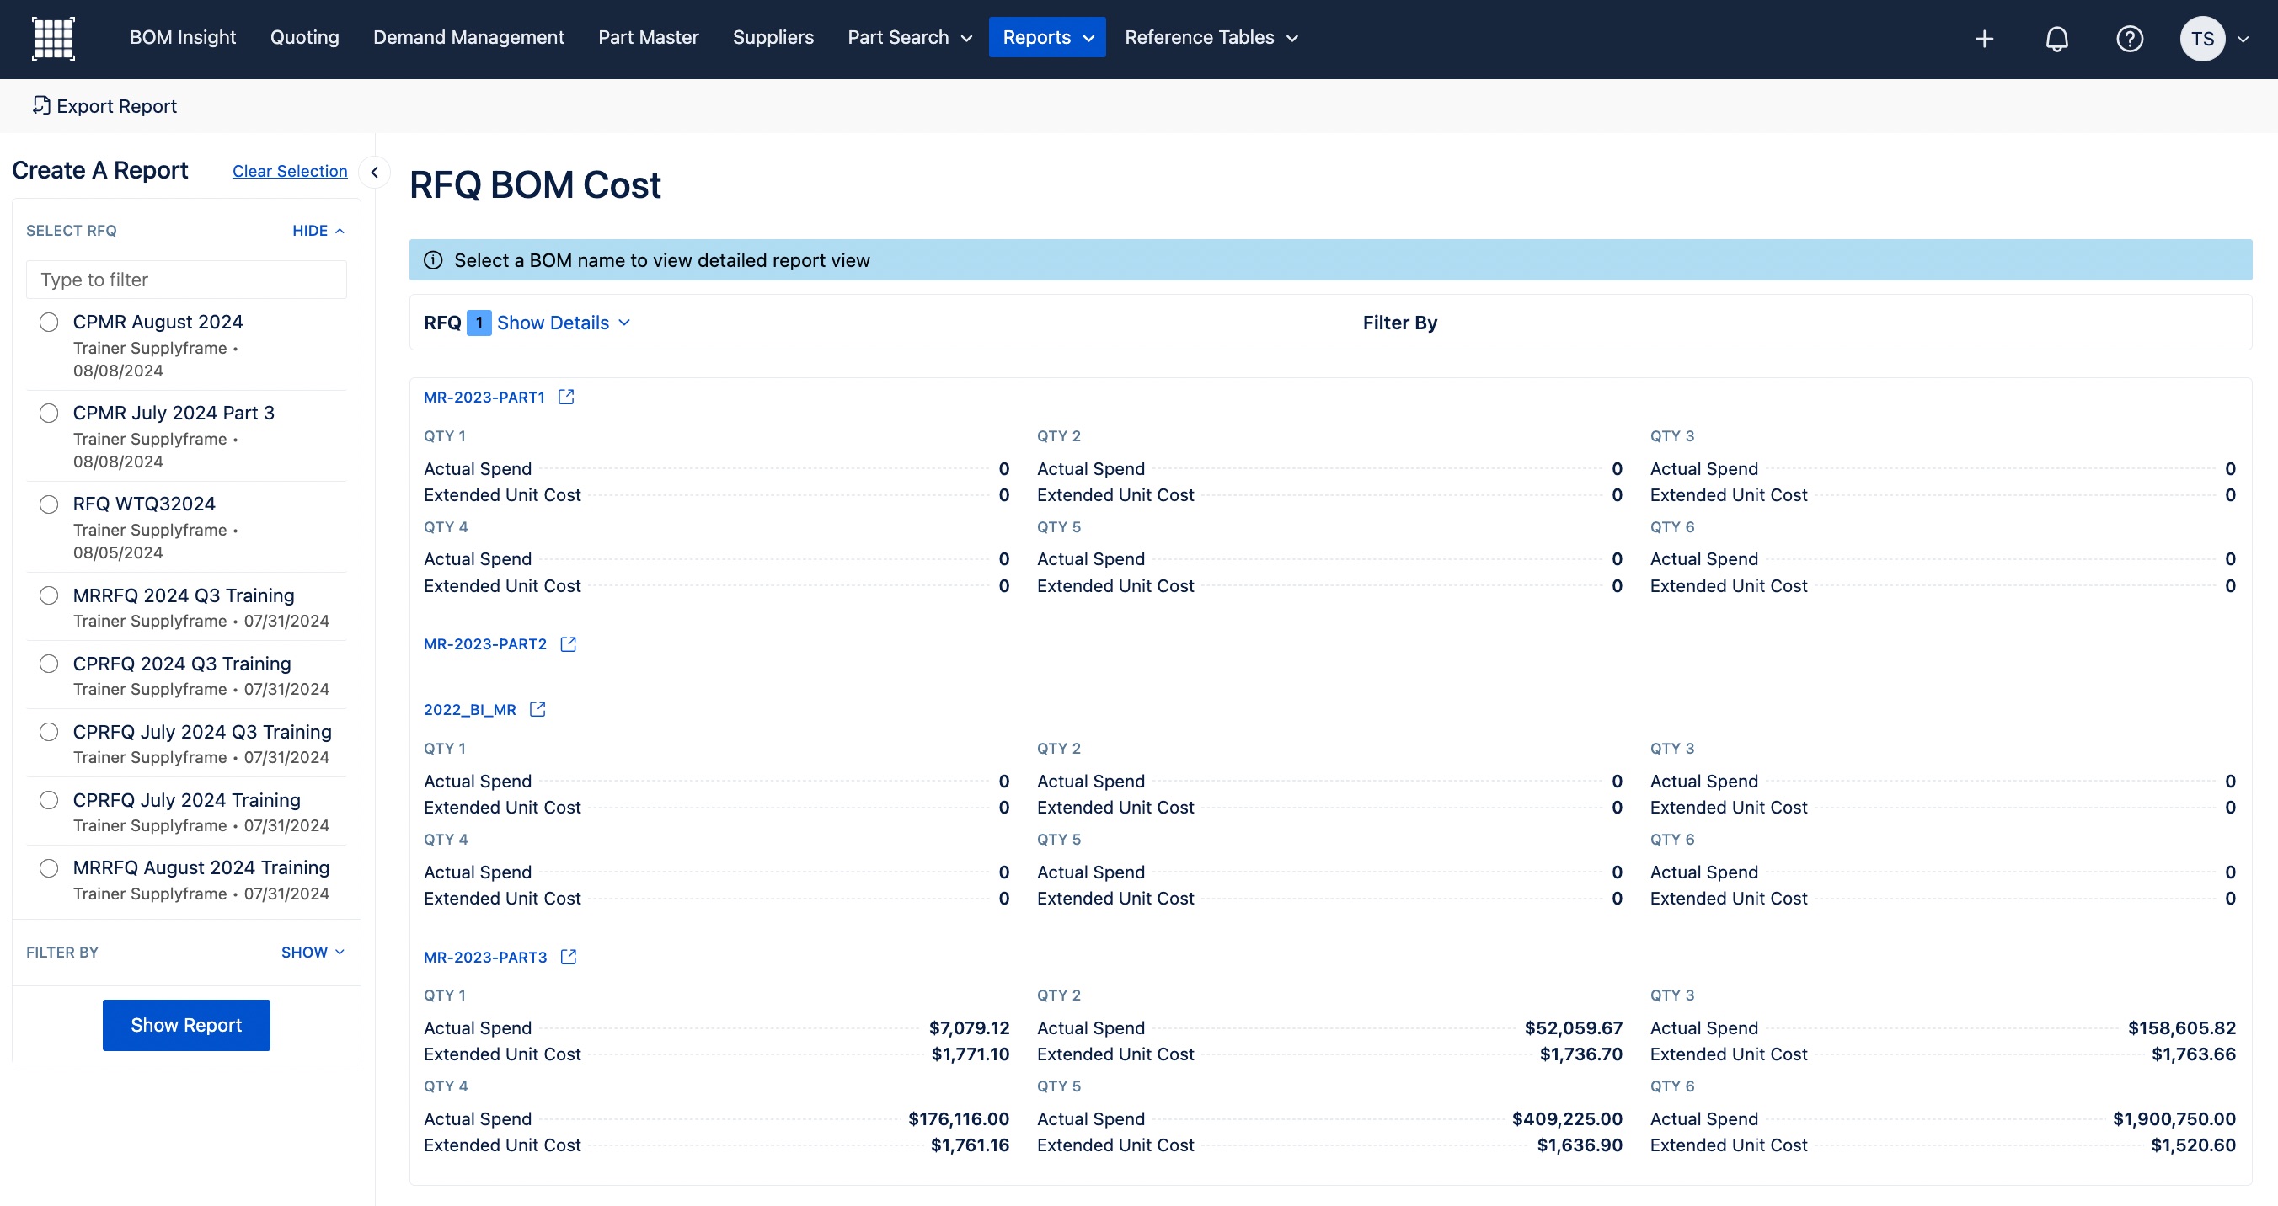Click the $7,079.12 actual spend value

tap(969, 1027)
